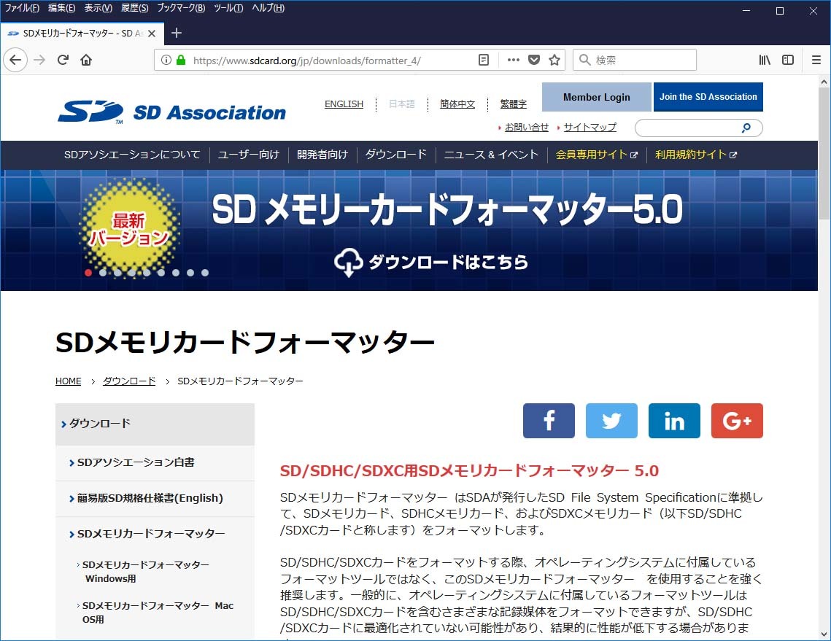This screenshot has width=831, height=641.
Task: Click the Google+ share icon
Action: 737,421
